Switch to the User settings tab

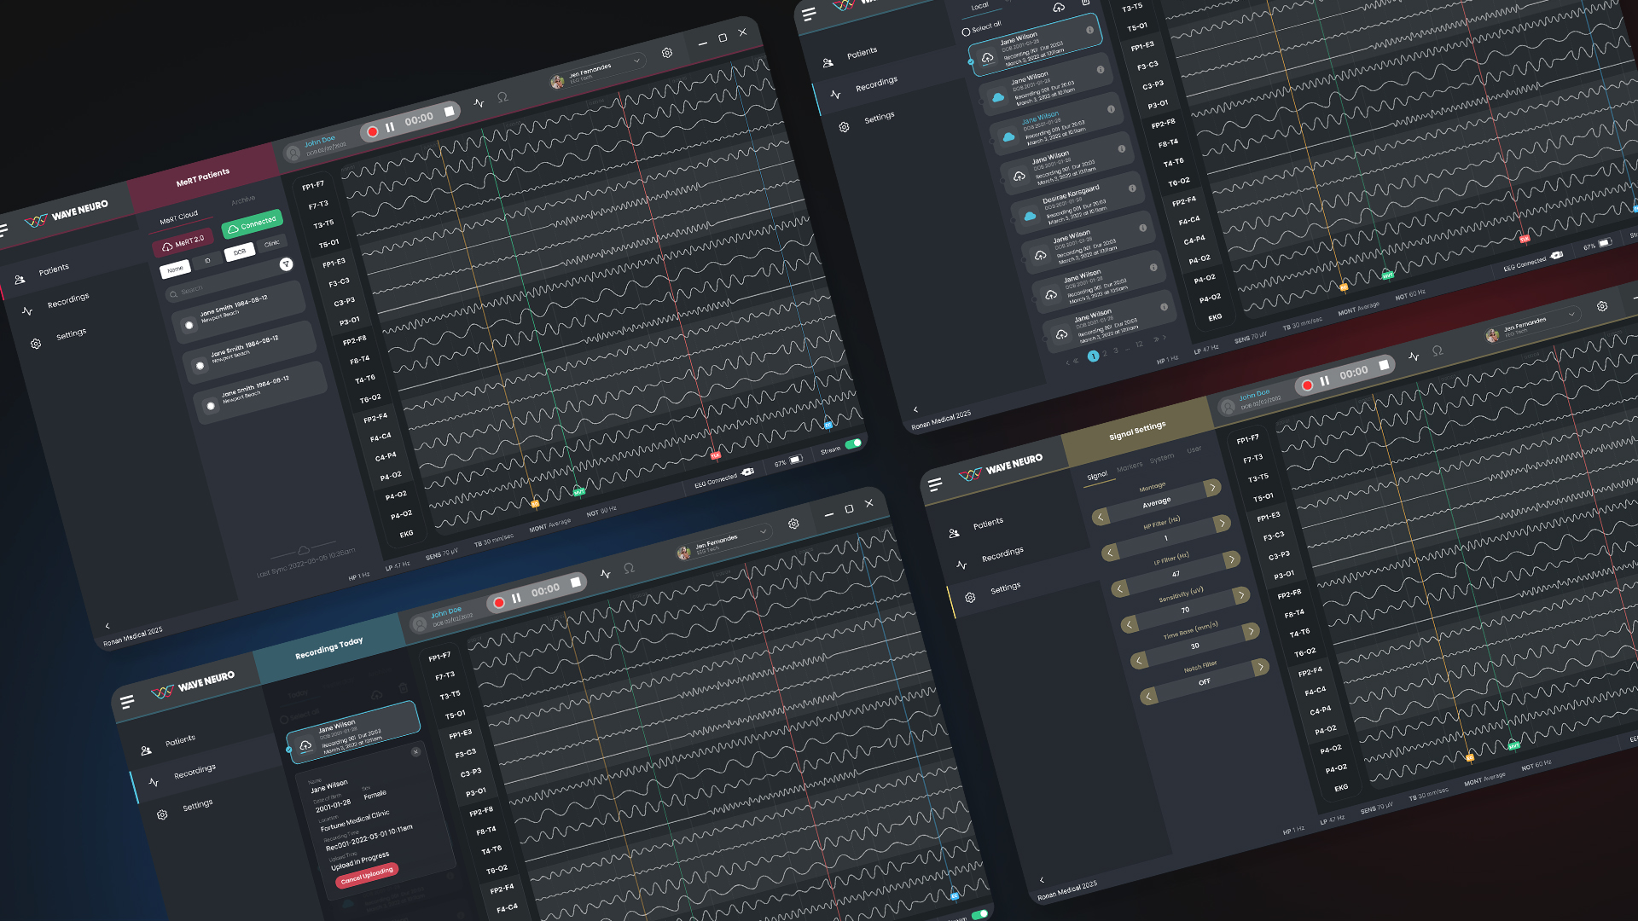click(x=1194, y=449)
